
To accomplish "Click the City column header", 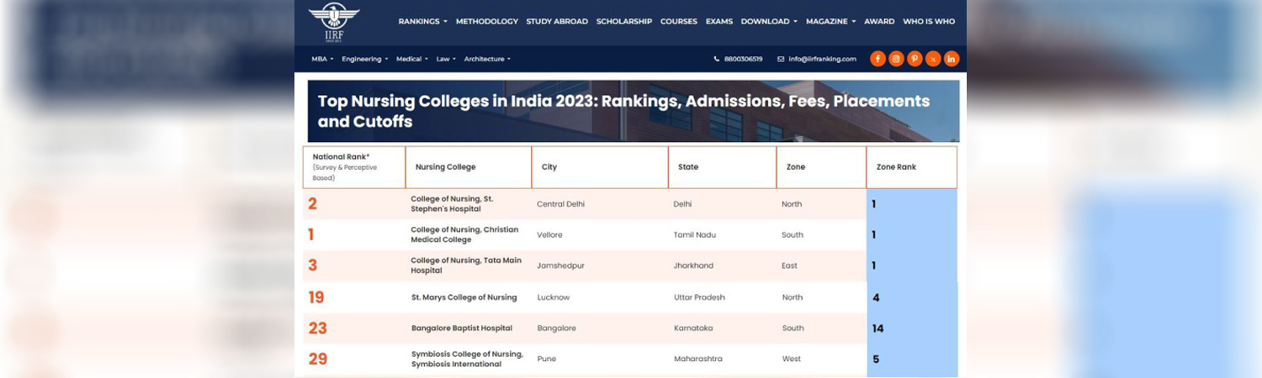I will pos(600,167).
